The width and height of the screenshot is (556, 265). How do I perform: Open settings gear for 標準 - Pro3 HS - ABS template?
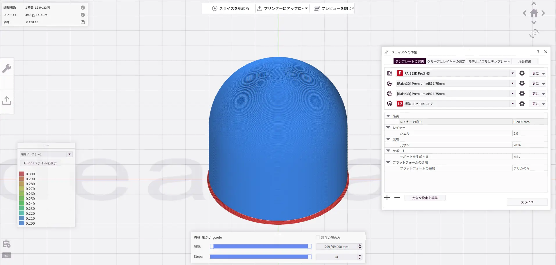[522, 104]
